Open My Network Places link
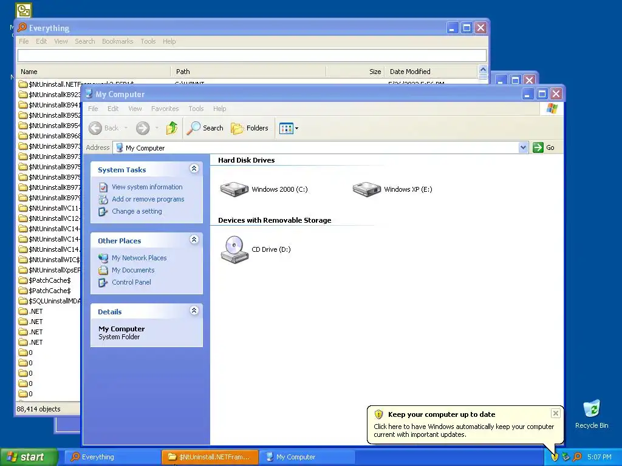This screenshot has width=622, height=466. click(x=139, y=258)
